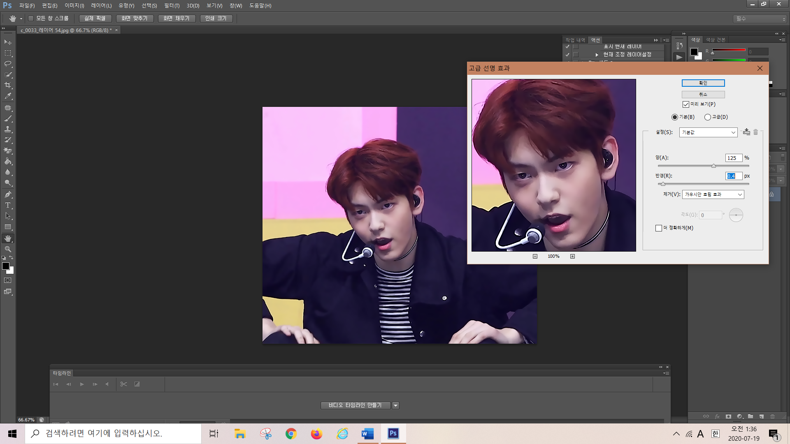Select the Type tool
This screenshot has width=790, height=444.
click(x=8, y=205)
